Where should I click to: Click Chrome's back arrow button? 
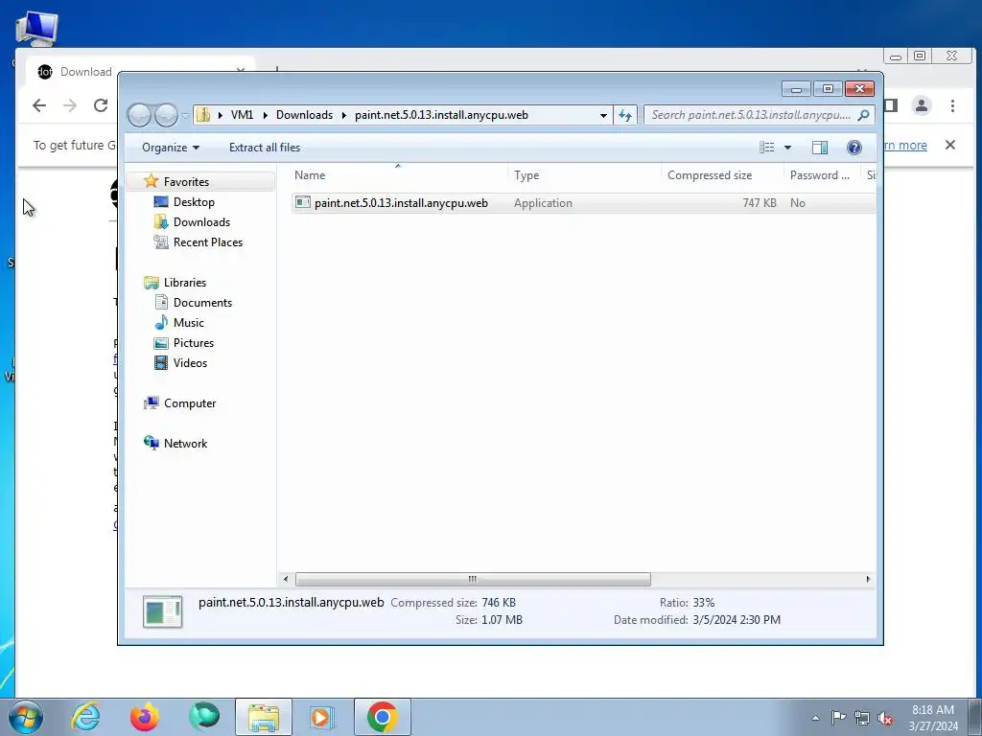[x=39, y=105]
